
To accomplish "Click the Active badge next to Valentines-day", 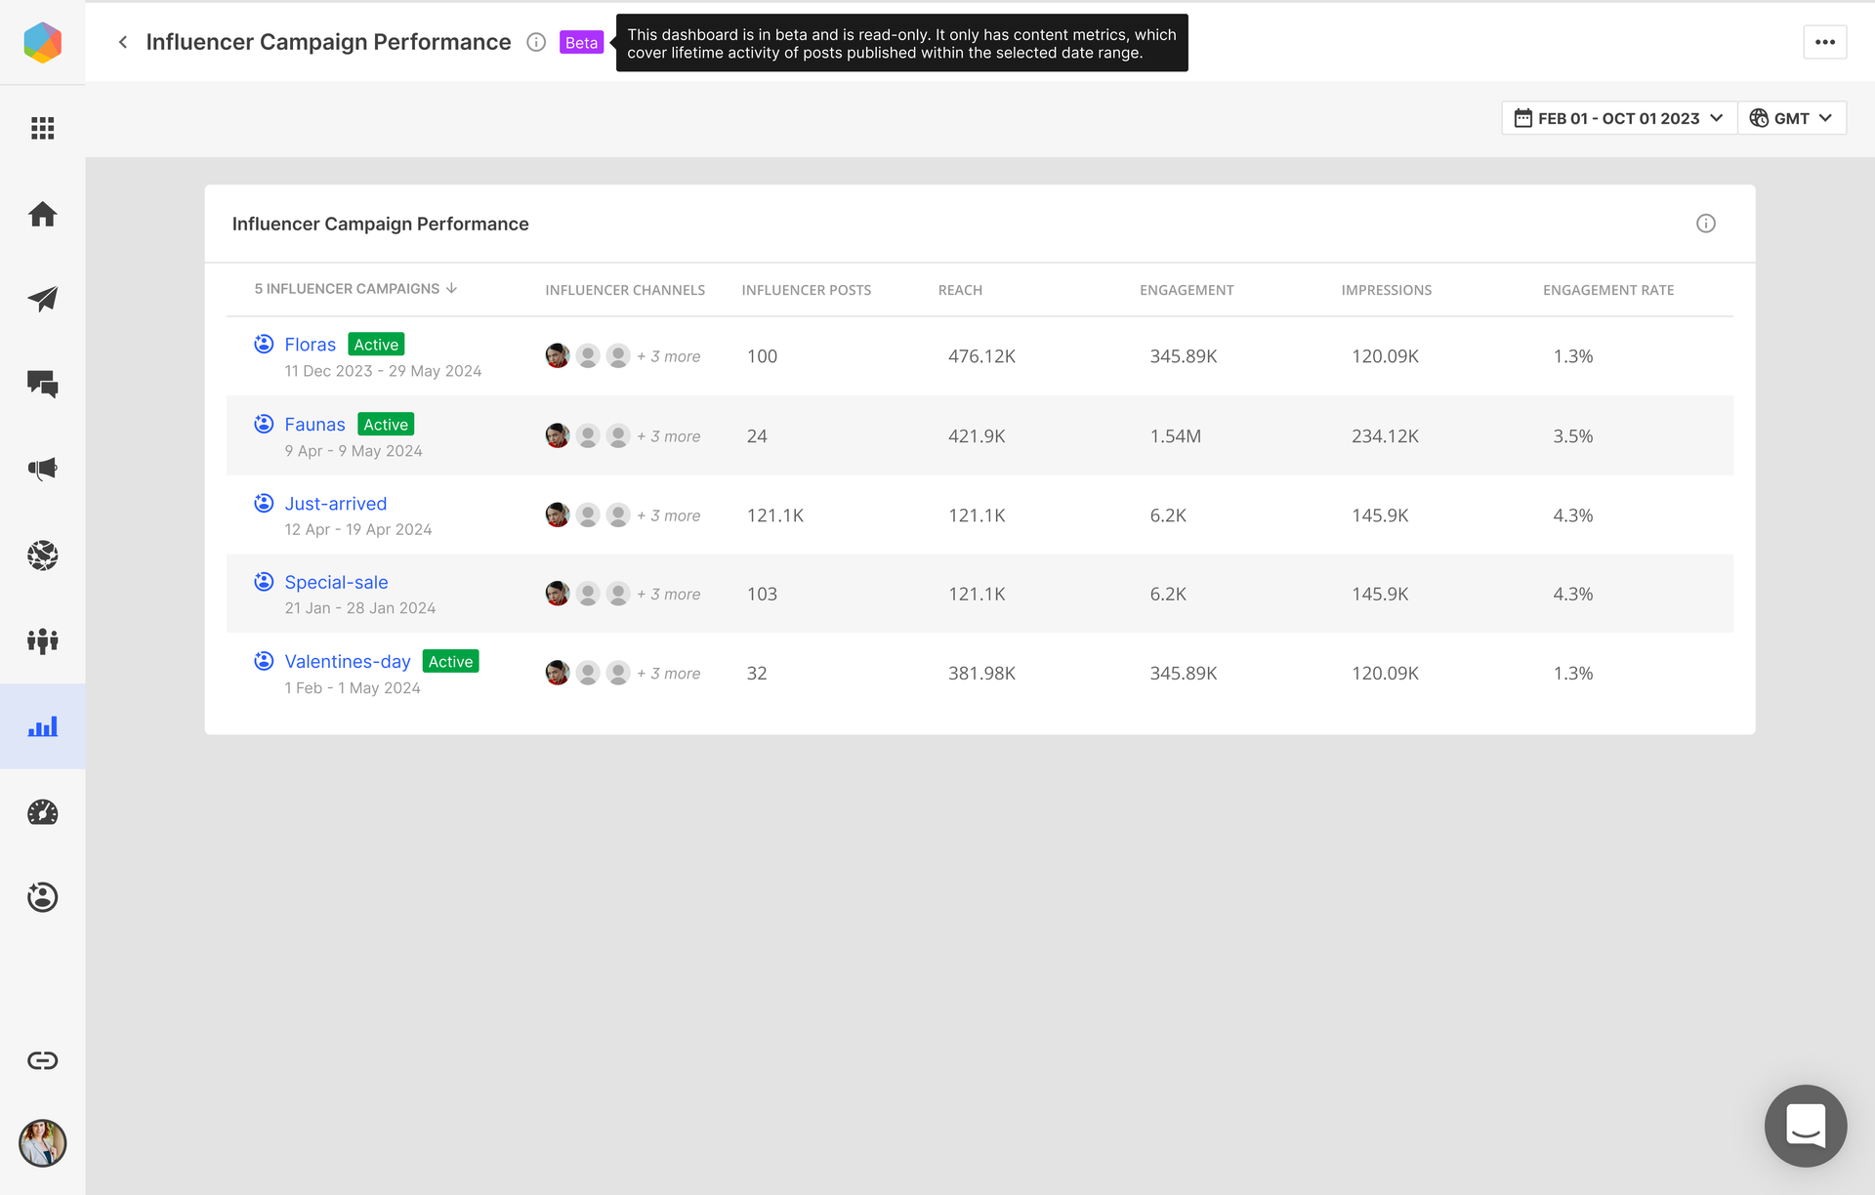I will pyautogui.click(x=450, y=662).
